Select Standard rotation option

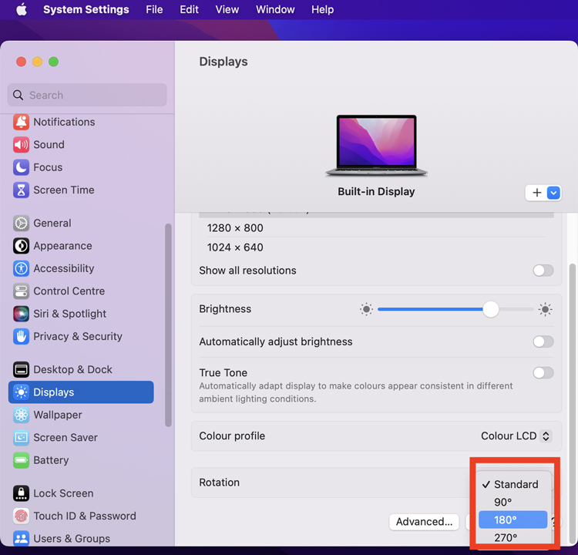pyautogui.click(x=512, y=484)
